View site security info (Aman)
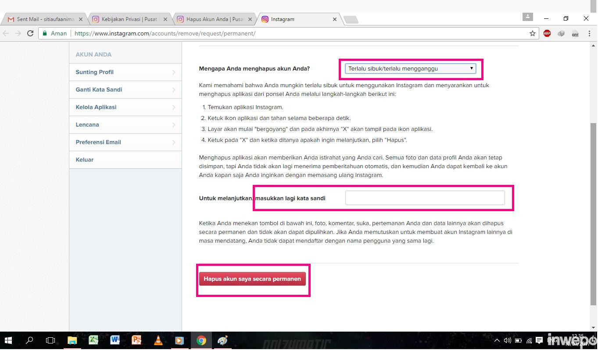 click(x=54, y=33)
